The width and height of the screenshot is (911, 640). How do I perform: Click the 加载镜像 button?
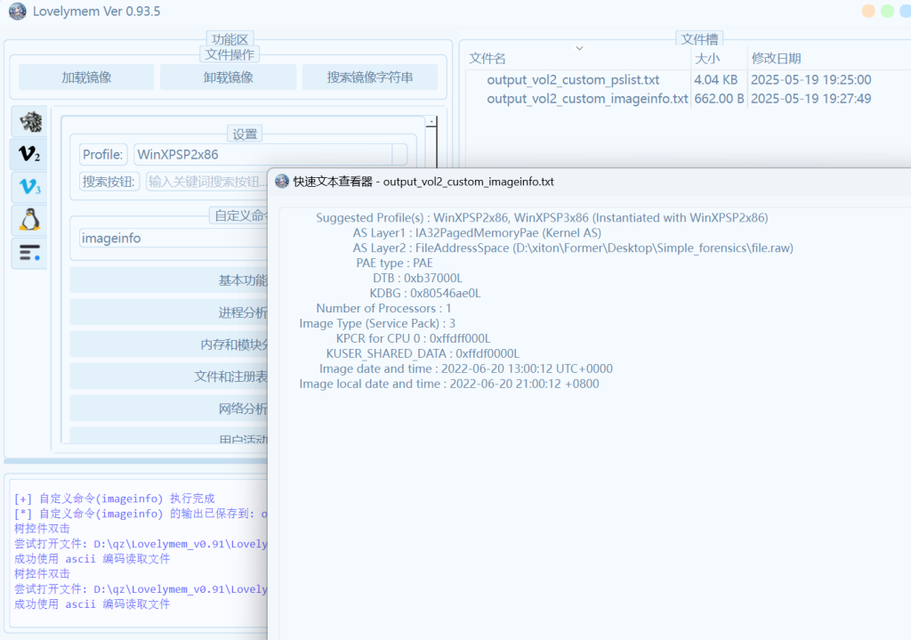coord(86,77)
